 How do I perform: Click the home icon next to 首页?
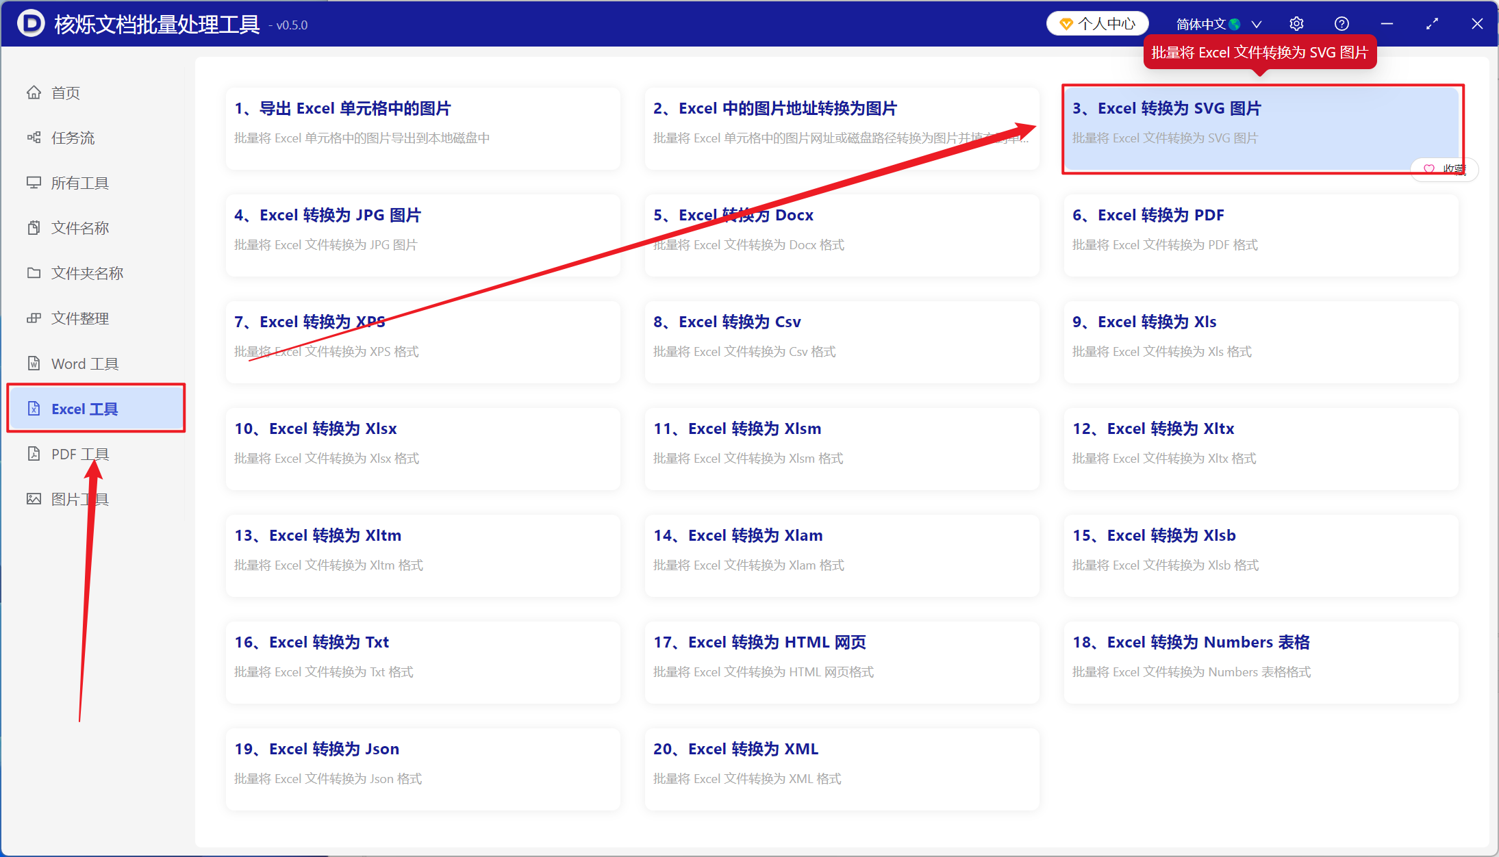(34, 92)
